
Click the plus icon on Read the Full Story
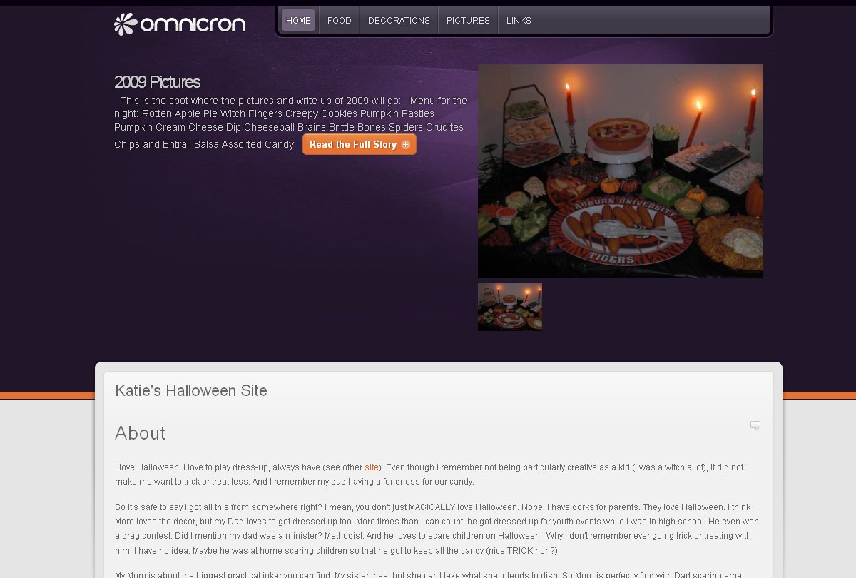click(x=406, y=145)
